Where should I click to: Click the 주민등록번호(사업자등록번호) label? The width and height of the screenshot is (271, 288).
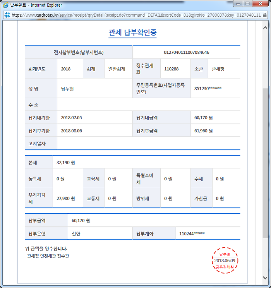coord(160,88)
